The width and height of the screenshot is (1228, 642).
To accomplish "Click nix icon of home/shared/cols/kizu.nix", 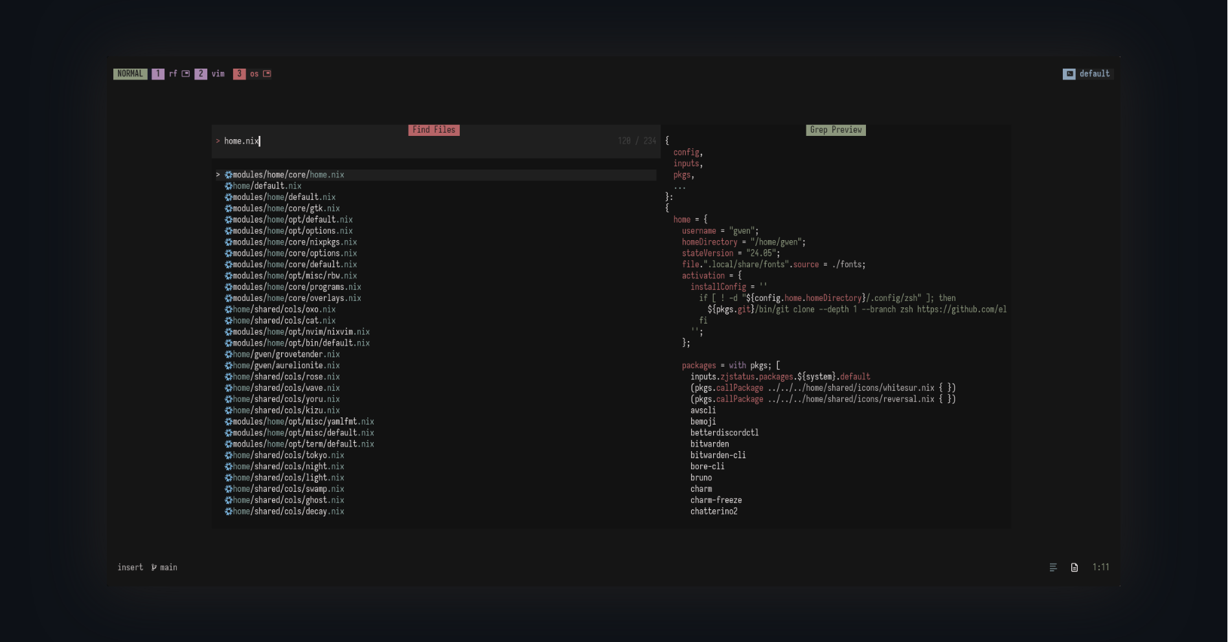I will 229,410.
